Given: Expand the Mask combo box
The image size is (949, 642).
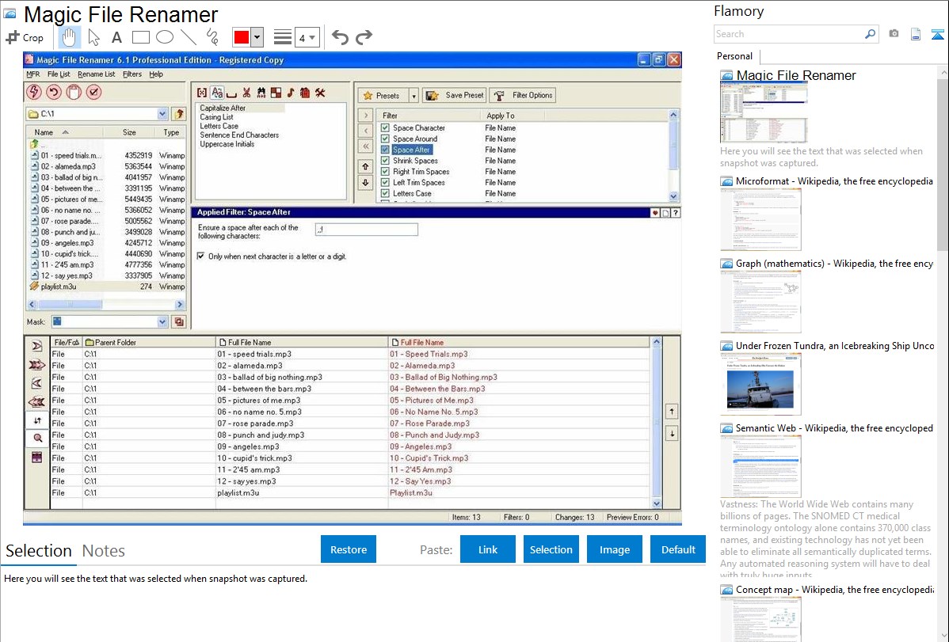Looking at the screenshot, I should pyautogui.click(x=162, y=322).
